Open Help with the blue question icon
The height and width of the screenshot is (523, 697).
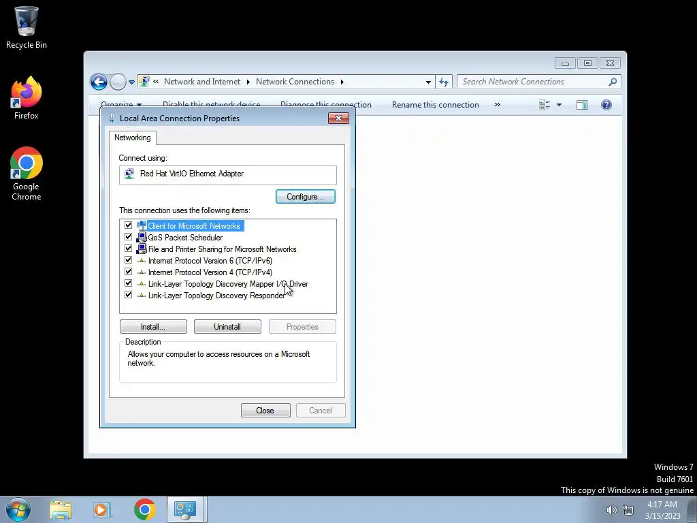click(x=606, y=105)
